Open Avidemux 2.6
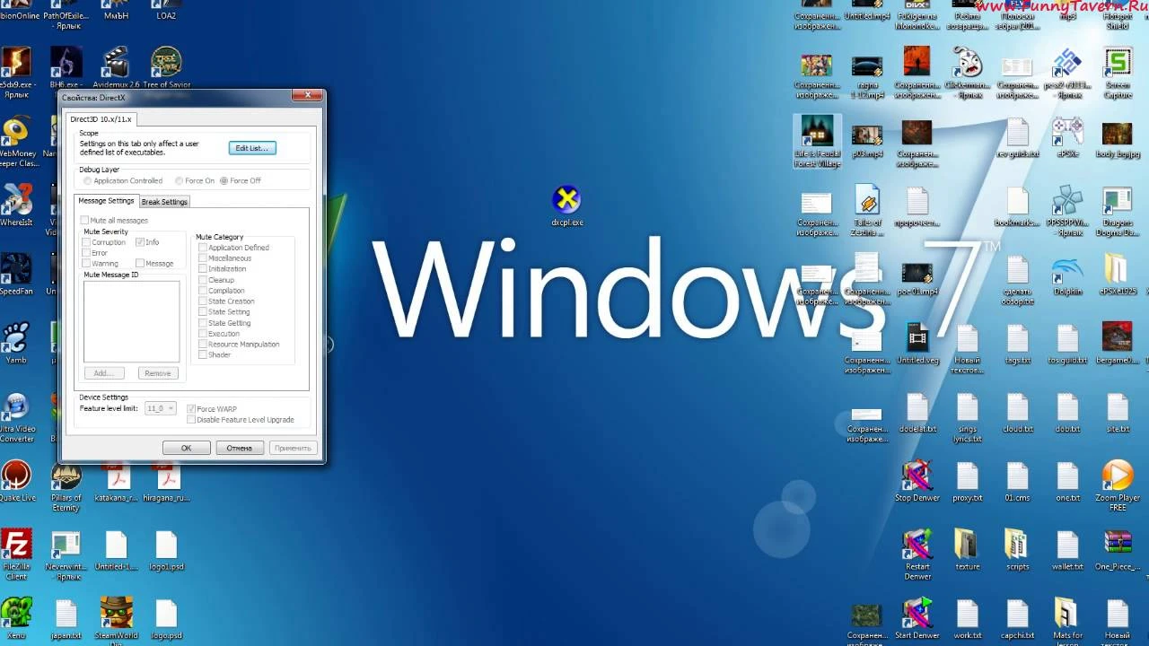 [x=115, y=63]
